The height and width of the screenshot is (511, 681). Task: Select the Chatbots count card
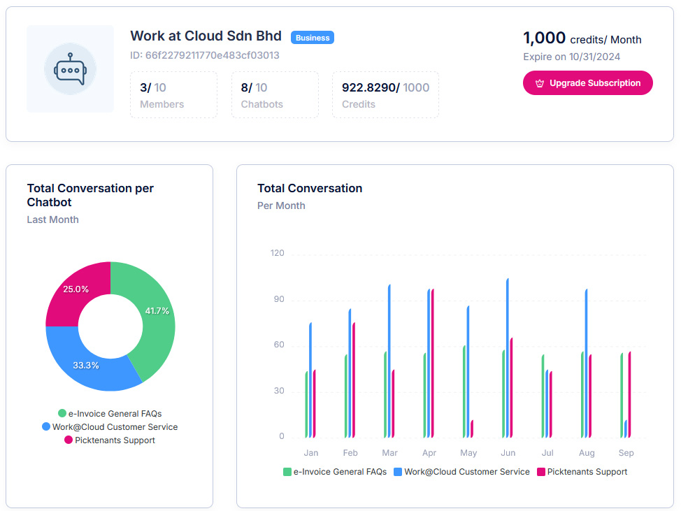point(275,94)
